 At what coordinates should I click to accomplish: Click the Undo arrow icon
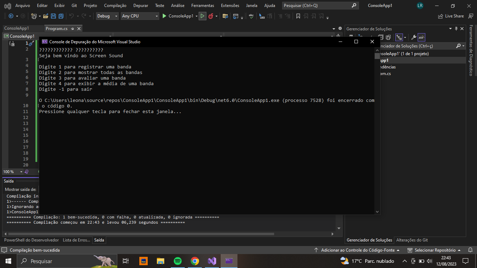(x=71, y=16)
